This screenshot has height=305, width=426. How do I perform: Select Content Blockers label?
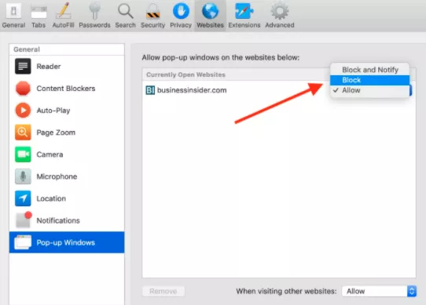pyautogui.click(x=66, y=89)
